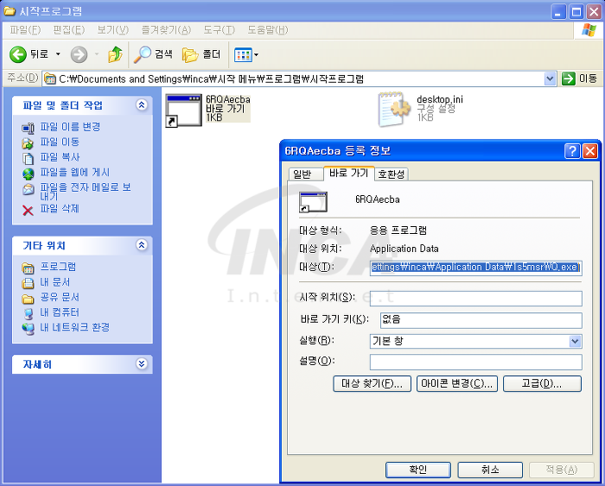Click the 파일 이동 link
This screenshot has width=605, height=486.
point(60,142)
